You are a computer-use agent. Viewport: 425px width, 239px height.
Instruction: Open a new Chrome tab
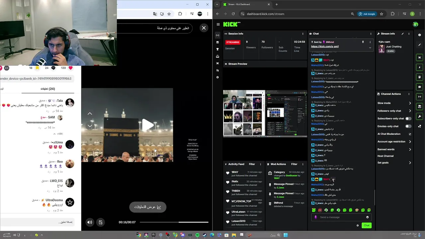(x=277, y=4)
